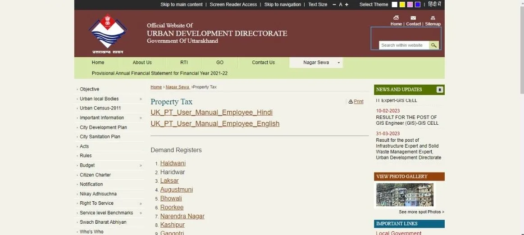Decrease text size with minus icon
This screenshot has height=235, width=524.
[x=334, y=5]
